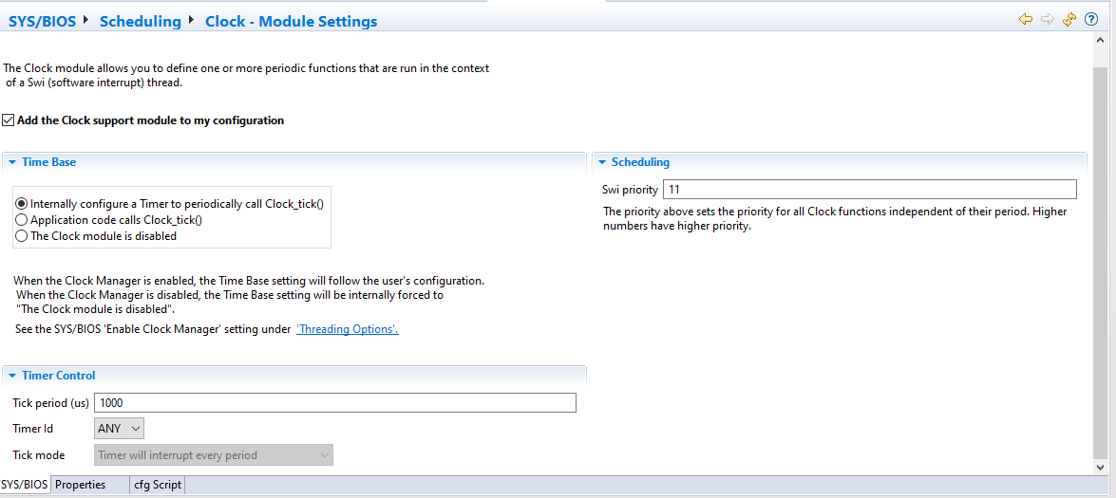1116x498 pixels.
Task: Collapse the Time Base section
Action: click(12, 162)
